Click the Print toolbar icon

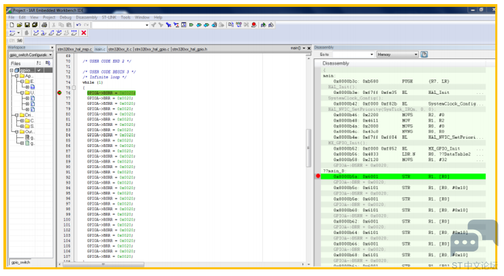44,24
